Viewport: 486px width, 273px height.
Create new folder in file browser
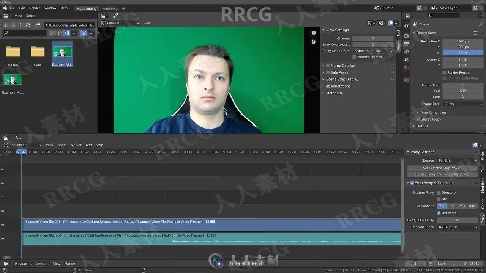pos(38,25)
